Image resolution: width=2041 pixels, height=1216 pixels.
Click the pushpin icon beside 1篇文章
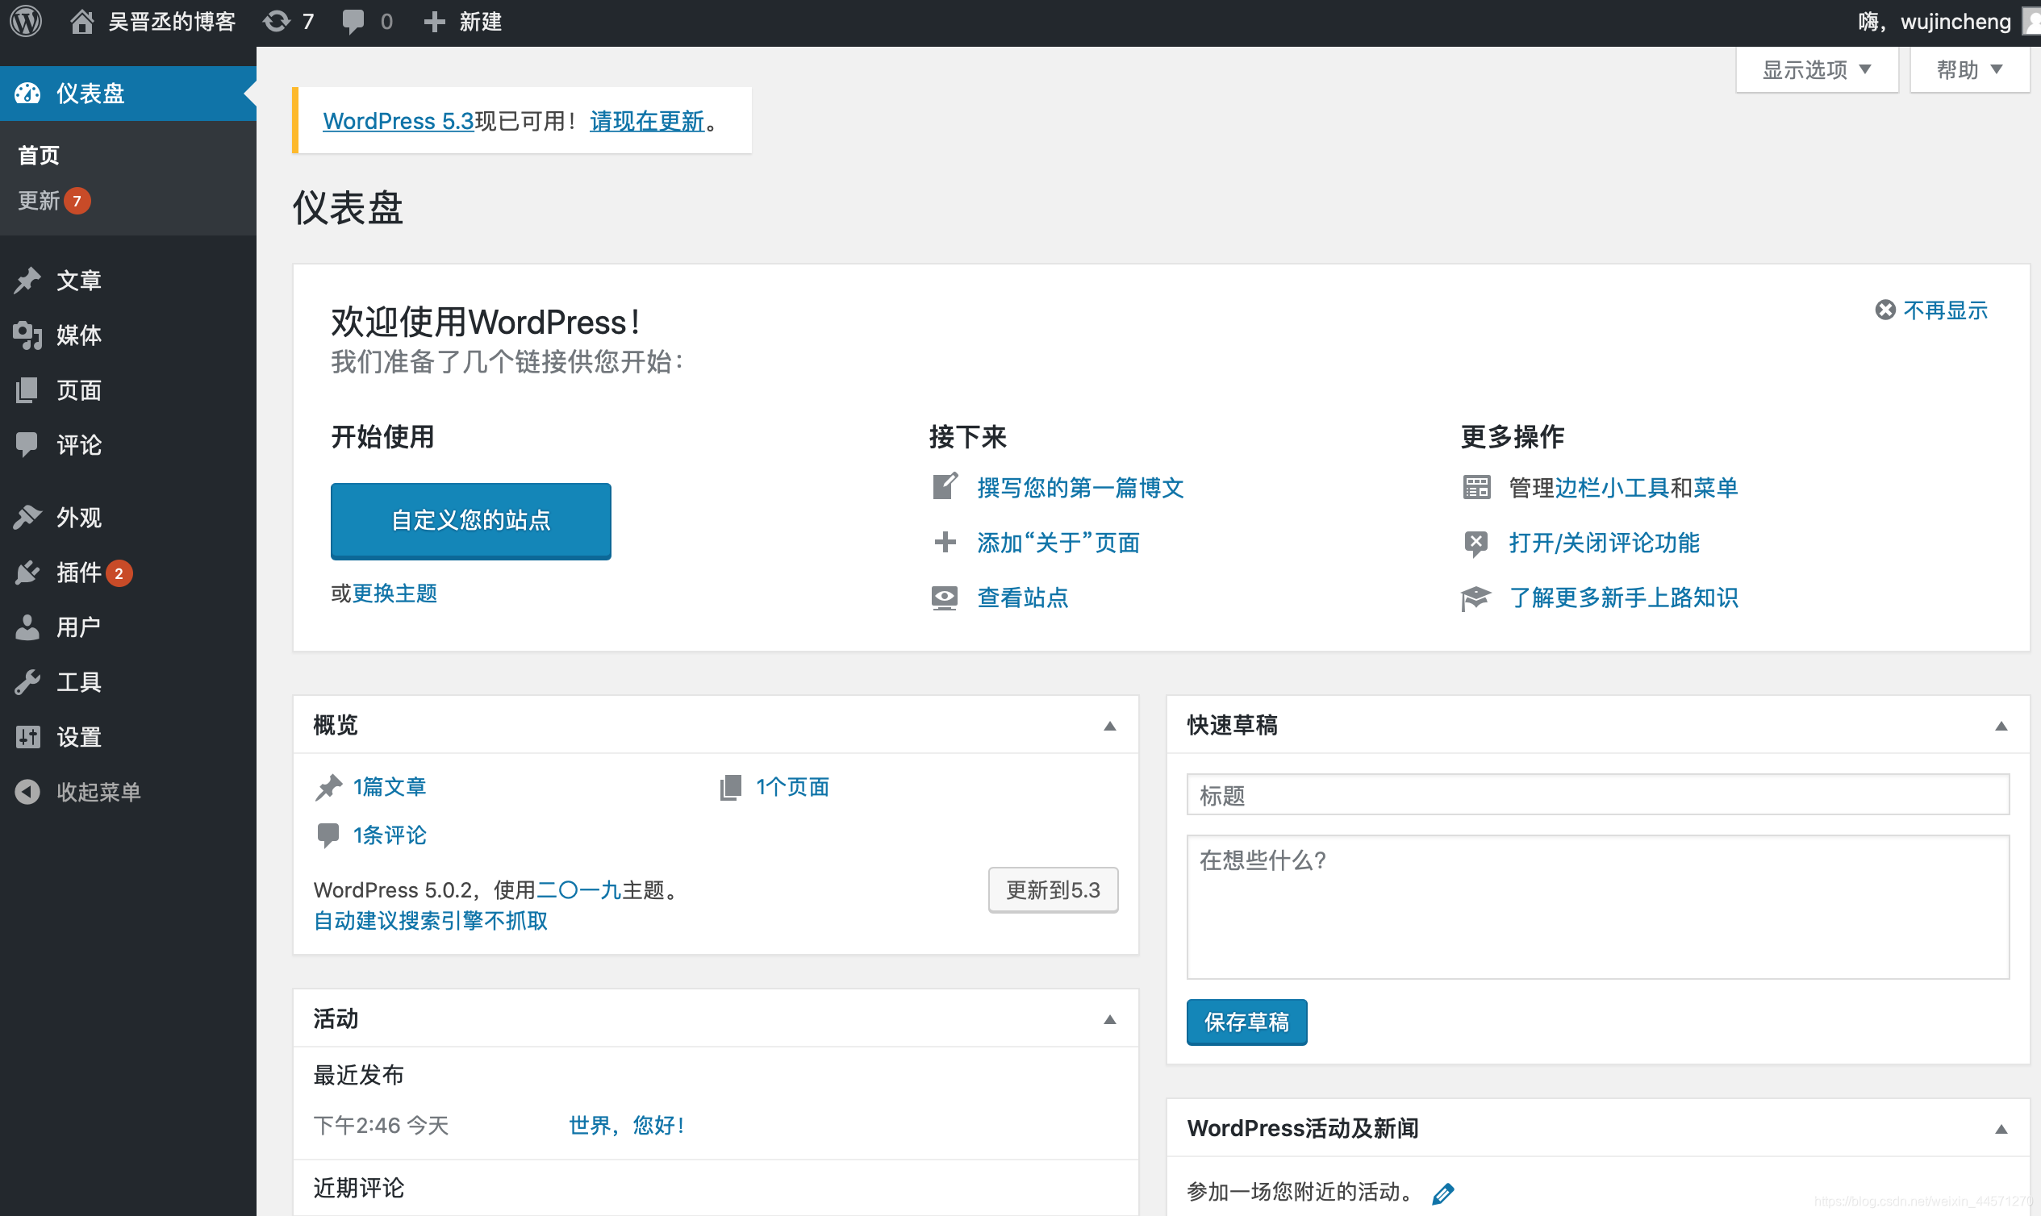click(328, 788)
